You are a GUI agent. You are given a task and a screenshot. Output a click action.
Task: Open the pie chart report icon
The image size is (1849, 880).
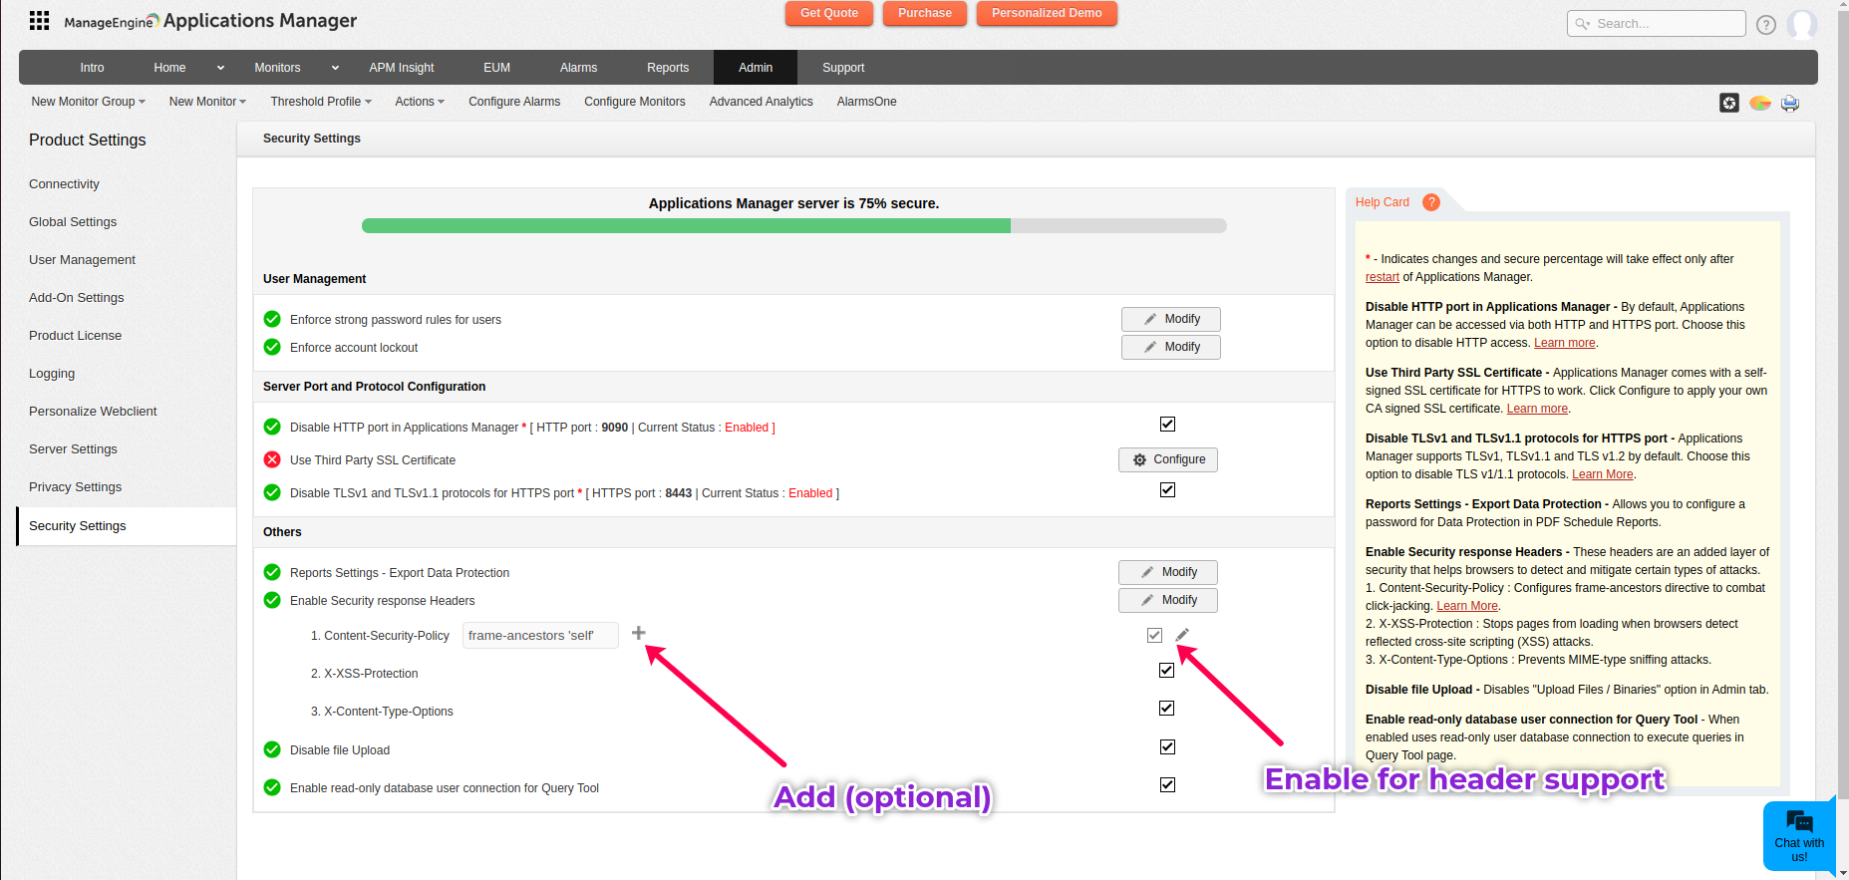[x=1760, y=103]
